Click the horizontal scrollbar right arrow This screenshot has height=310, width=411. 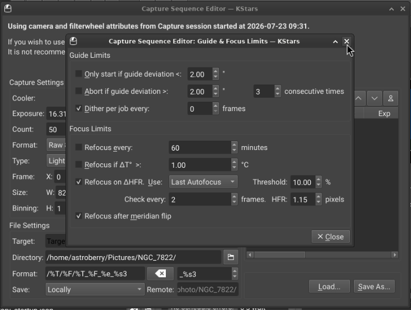pos(394,254)
